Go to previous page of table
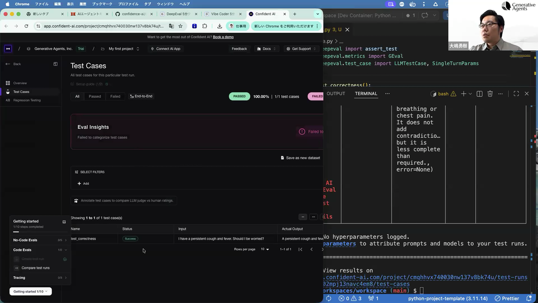Screen dimensions: 538x303 312,249
